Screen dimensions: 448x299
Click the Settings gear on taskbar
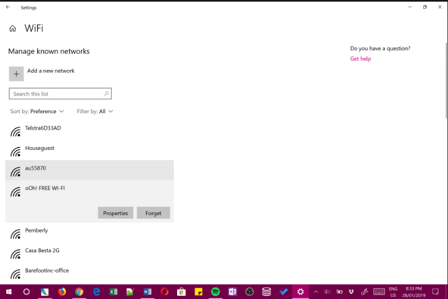click(x=300, y=291)
